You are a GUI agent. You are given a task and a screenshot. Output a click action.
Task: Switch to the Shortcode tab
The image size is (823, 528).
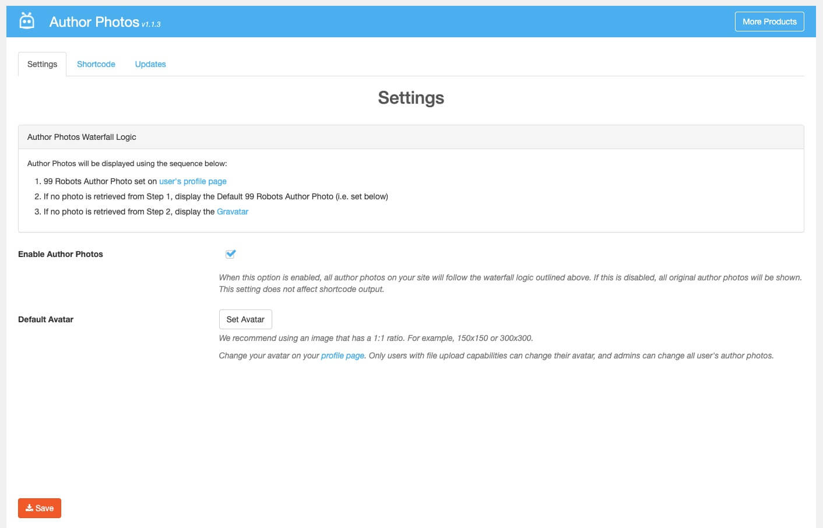(x=96, y=64)
